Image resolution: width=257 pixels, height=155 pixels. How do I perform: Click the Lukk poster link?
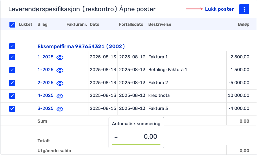pyautogui.click(x=219, y=9)
